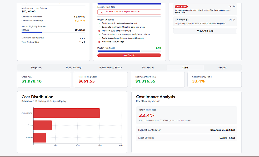Open the Insights tab
Image resolution: width=259 pixels, height=157 pixels.
coord(222,68)
